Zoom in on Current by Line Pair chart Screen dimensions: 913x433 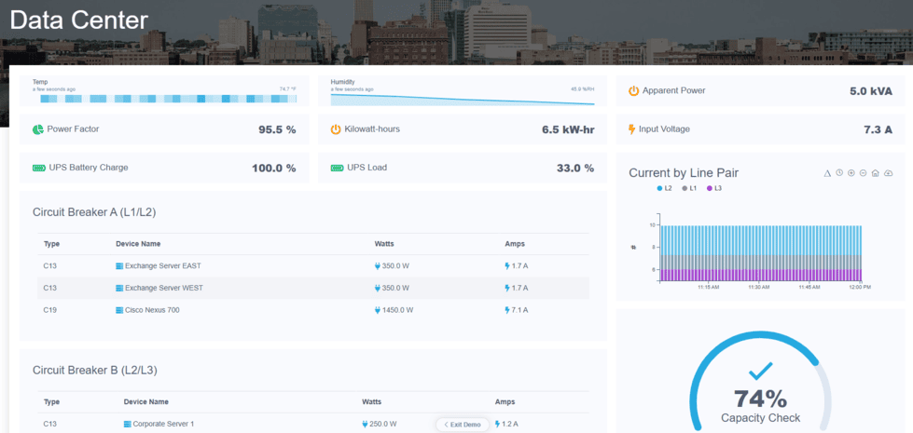pyautogui.click(x=851, y=173)
